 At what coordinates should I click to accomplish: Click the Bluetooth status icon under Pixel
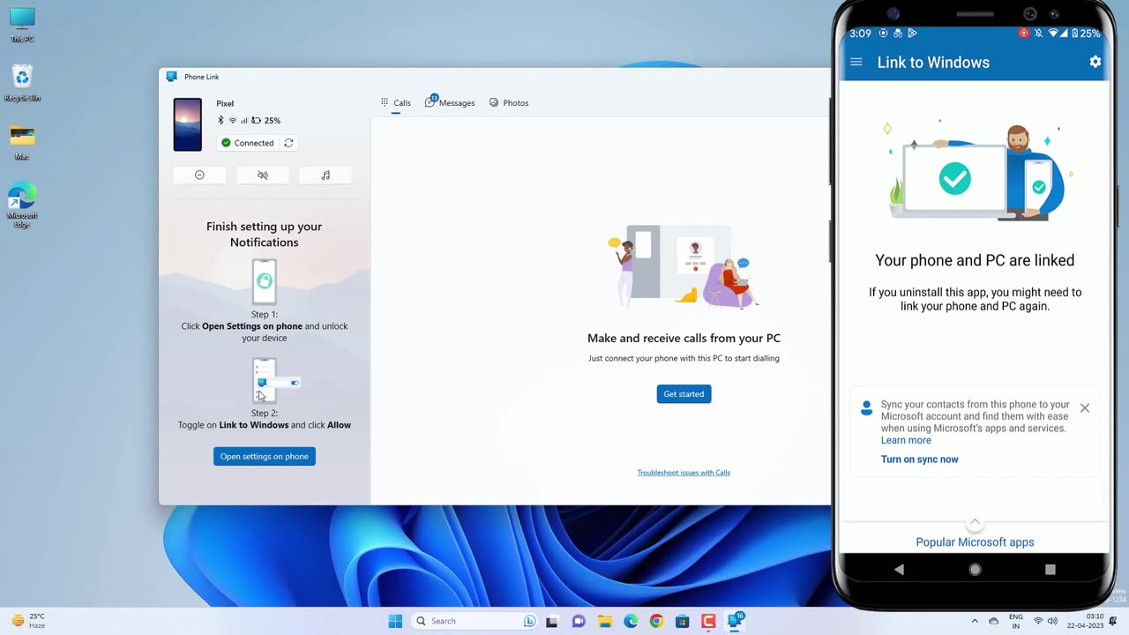(221, 121)
